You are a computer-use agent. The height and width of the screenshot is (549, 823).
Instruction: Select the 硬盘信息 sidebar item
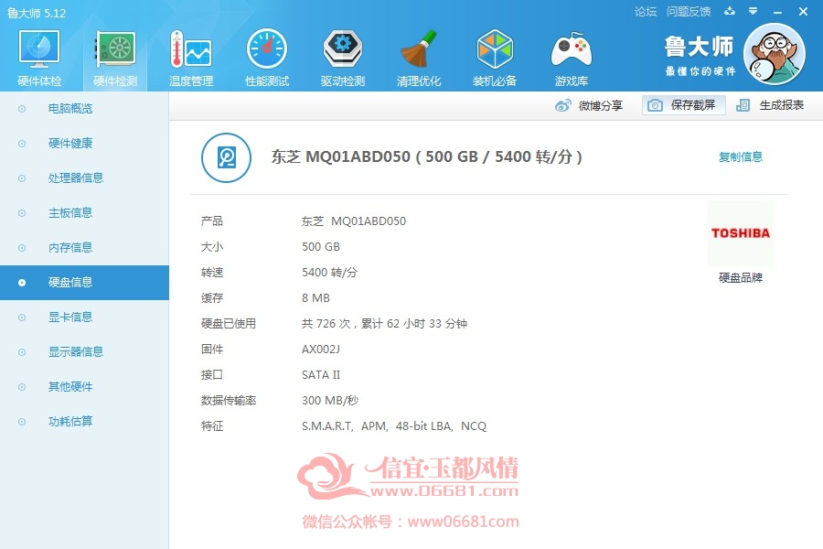click(x=84, y=283)
